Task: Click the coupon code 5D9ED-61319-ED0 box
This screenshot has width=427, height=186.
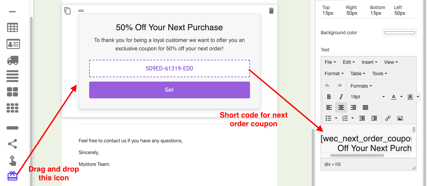Action: pos(169,68)
